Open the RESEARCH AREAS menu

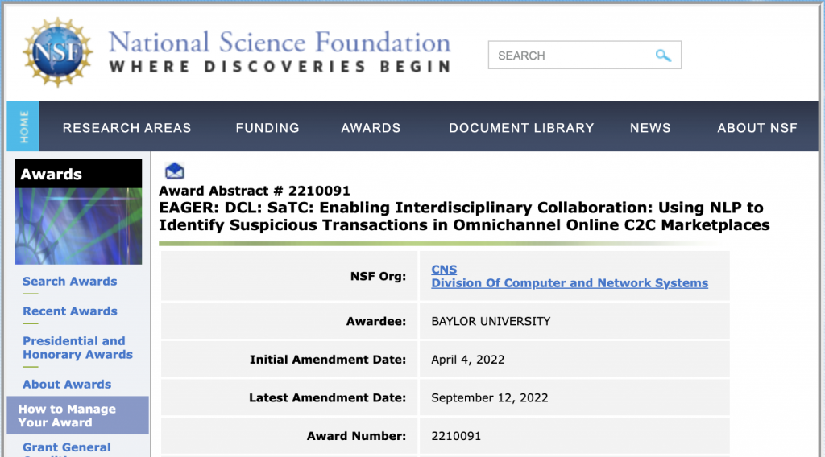126,128
